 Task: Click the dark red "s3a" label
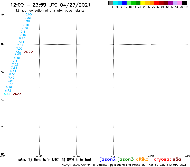click(x=177, y=159)
